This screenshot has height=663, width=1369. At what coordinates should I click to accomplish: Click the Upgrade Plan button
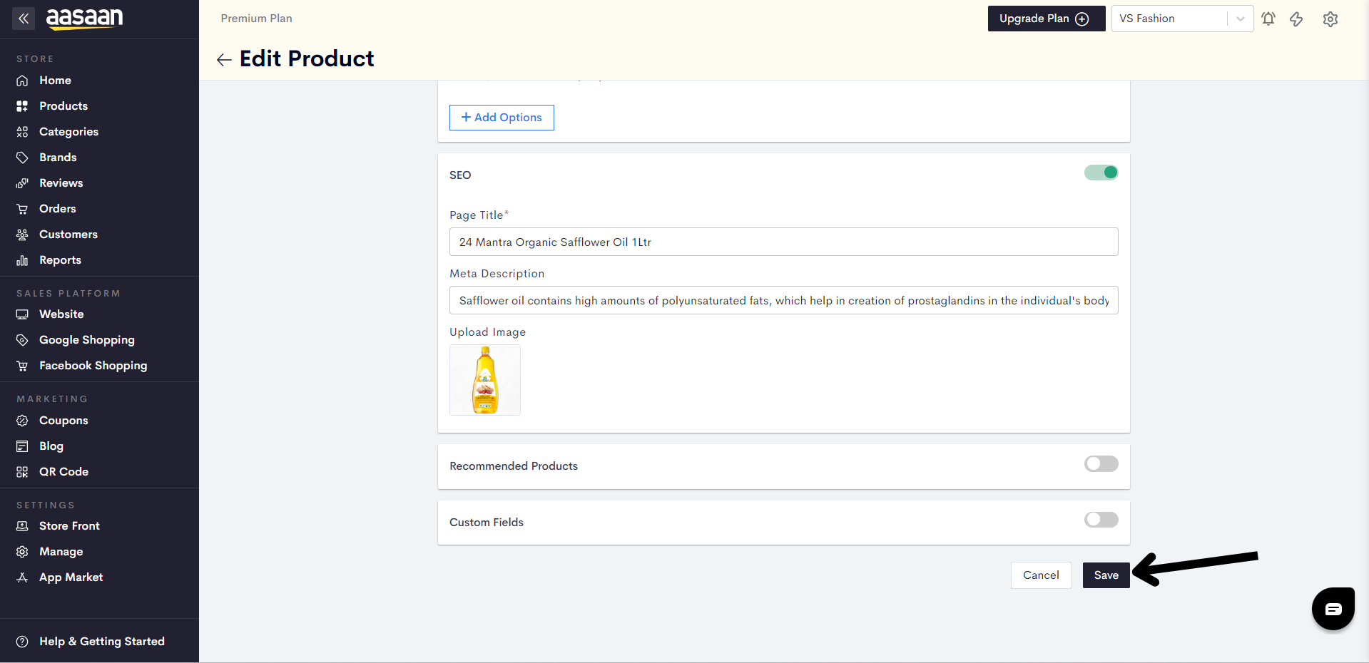coord(1047,19)
